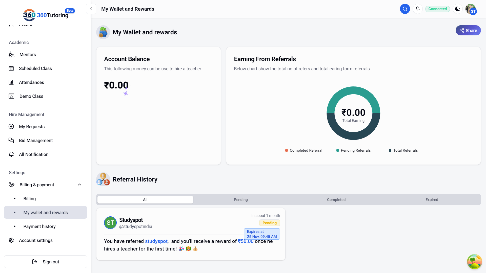Toggle Completed Referral legend item
The width and height of the screenshot is (486, 273).
click(306, 150)
